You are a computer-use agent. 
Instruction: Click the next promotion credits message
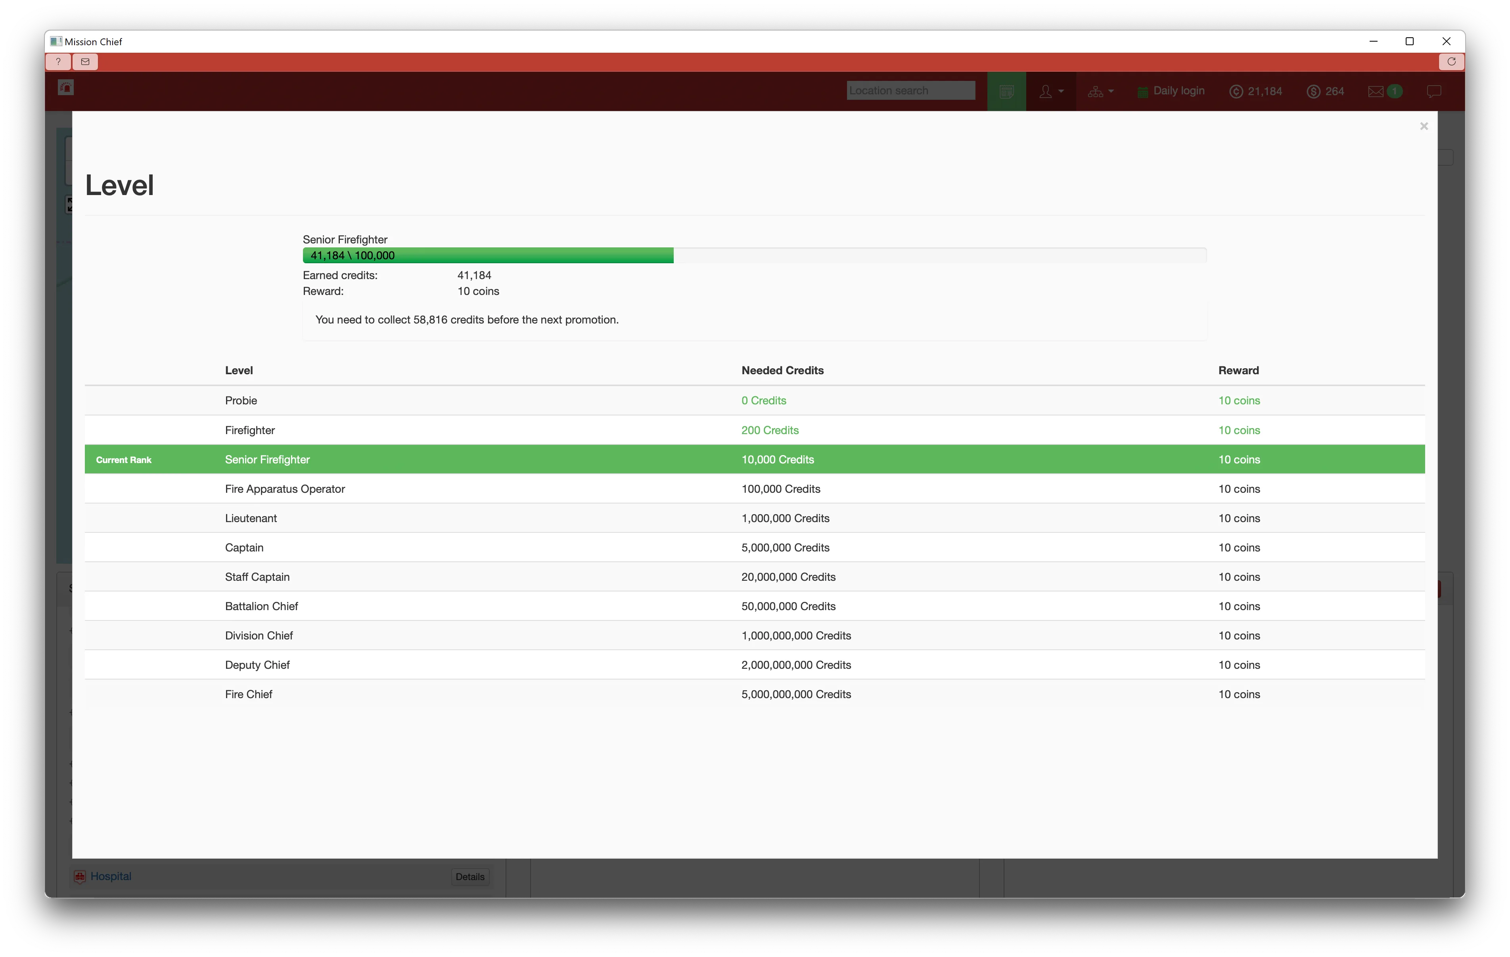click(467, 320)
